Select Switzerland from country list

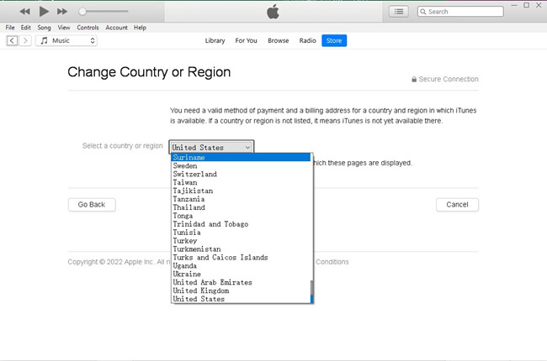point(241,175)
